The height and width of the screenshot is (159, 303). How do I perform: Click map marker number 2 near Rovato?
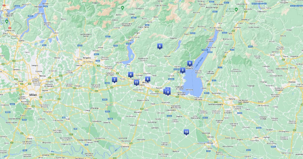coord(114,80)
